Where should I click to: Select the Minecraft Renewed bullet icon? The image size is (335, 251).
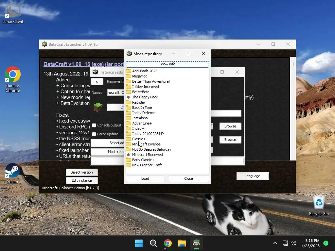tap(128, 155)
